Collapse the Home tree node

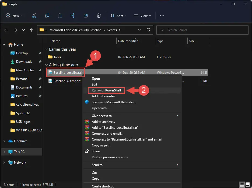[4, 44]
